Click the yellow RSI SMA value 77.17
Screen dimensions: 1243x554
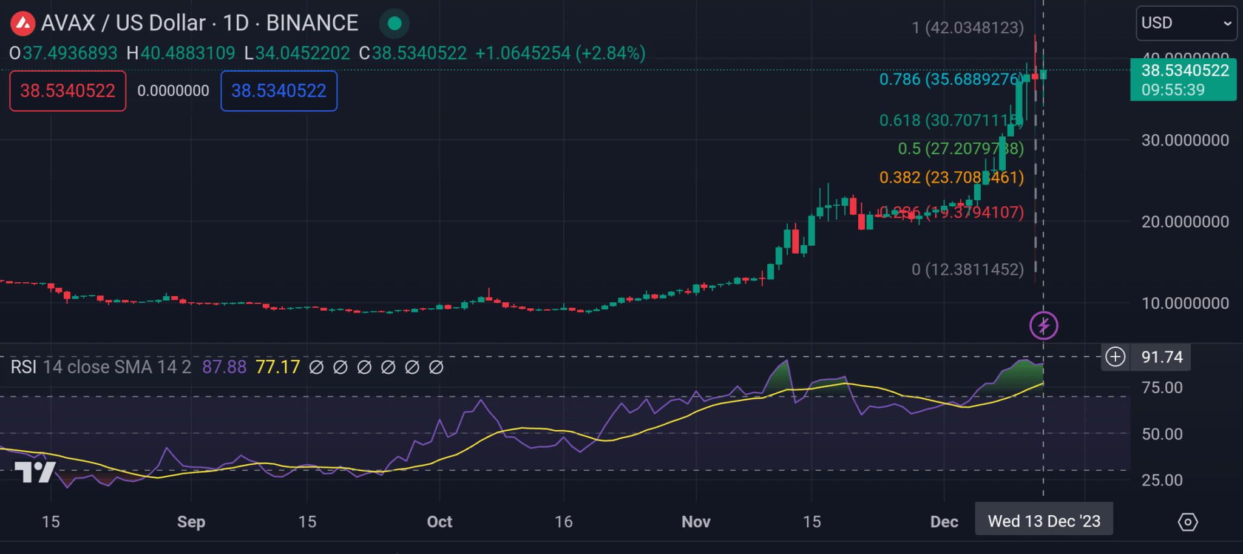[x=277, y=367]
